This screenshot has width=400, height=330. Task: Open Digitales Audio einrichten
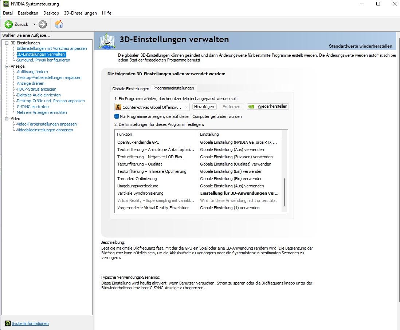click(39, 95)
